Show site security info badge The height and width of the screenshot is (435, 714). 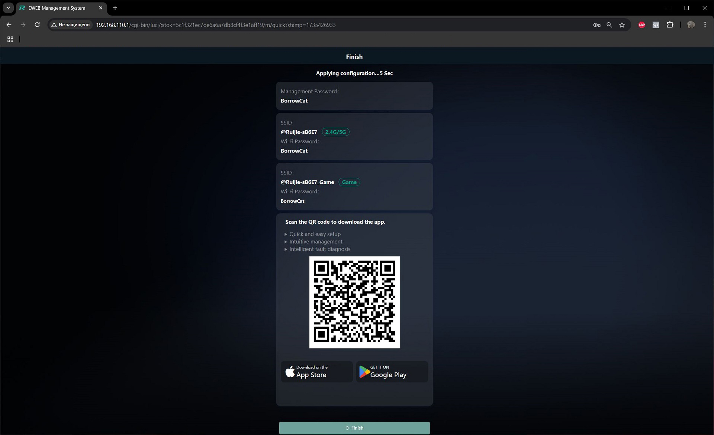tap(71, 25)
